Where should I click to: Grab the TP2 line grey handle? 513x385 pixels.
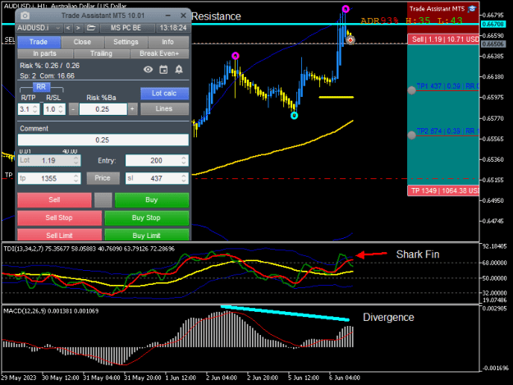(411, 135)
